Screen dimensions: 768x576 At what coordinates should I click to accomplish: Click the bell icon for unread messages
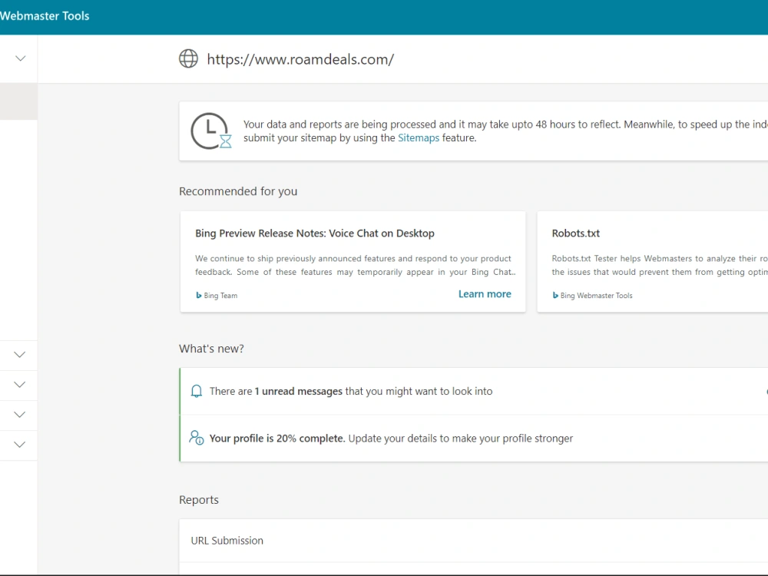point(197,391)
